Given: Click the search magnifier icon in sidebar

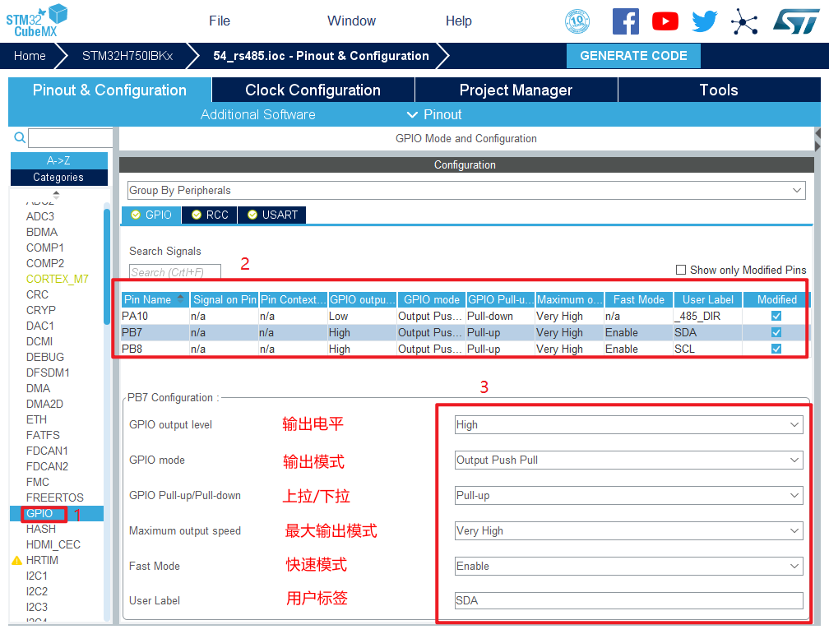Looking at the screenshot, I should [20, 138].
